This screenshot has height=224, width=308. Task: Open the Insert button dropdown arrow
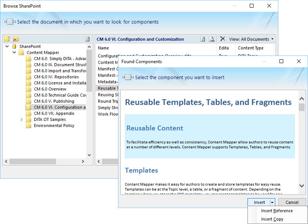(273, 202)
